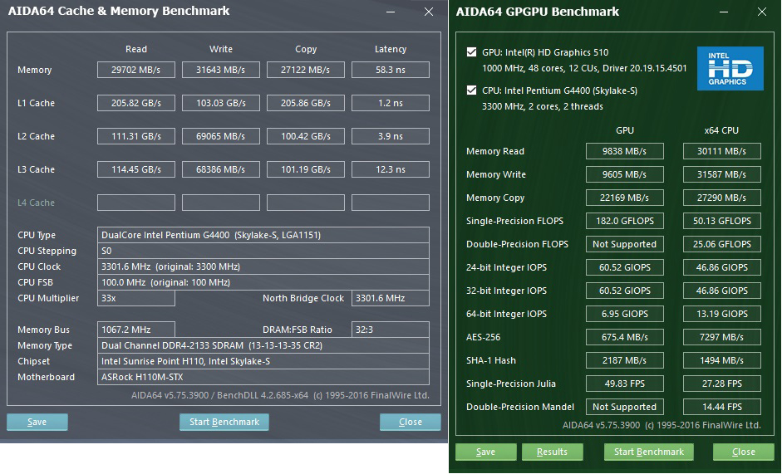The width and height of the screenshot is (782, 474).
Task: Select L1 Cache read 205.82 GB/s
Action: click(136, 103)
